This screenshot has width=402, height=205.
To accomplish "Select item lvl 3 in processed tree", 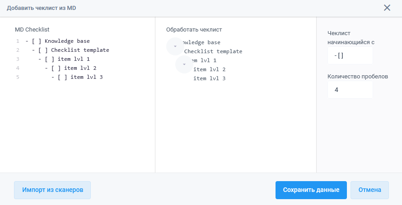I will 209,78.
